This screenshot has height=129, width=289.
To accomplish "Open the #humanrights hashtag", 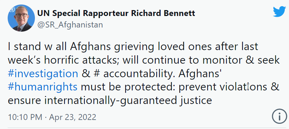I will [x=43, y=87].
